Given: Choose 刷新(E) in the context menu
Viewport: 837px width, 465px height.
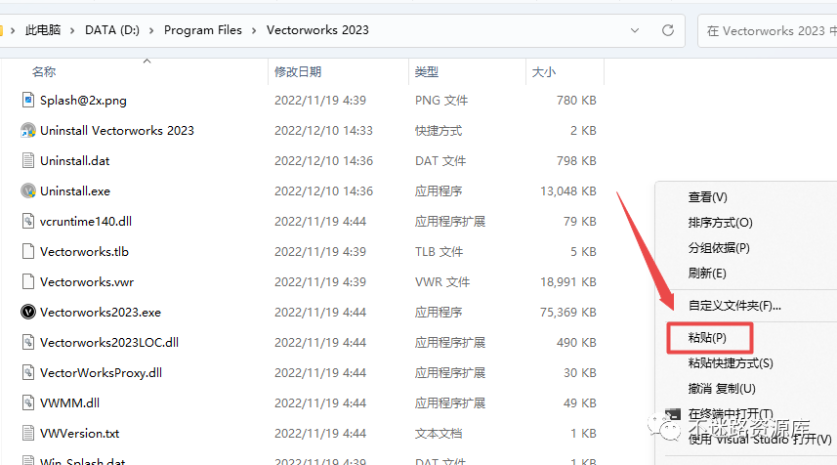Looking at the screenshot, I should [x=707, y=274].
